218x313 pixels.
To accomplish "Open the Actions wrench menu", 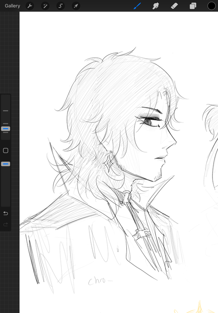I will (30, 6).
